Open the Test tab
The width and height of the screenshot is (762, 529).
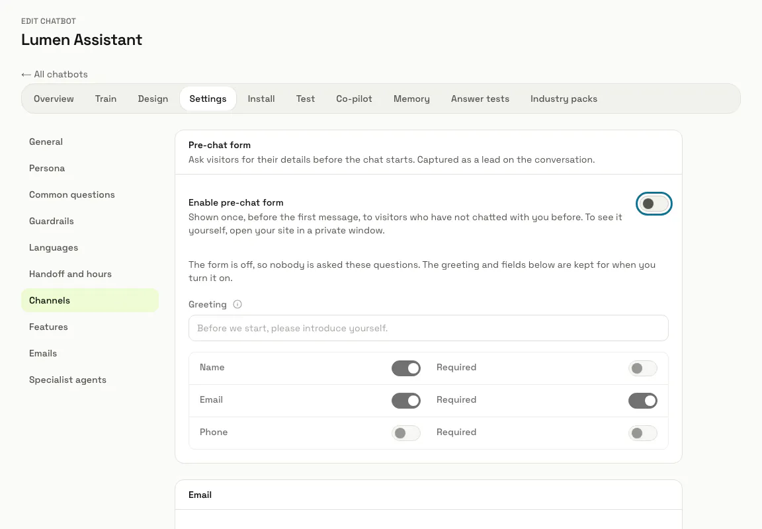(x=305, y=99)
